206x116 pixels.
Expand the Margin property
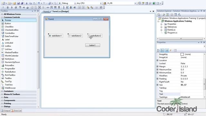157,67
